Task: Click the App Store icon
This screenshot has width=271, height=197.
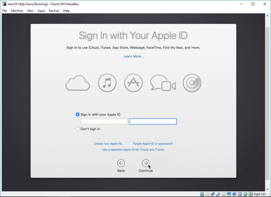Action: click(133, 83)
